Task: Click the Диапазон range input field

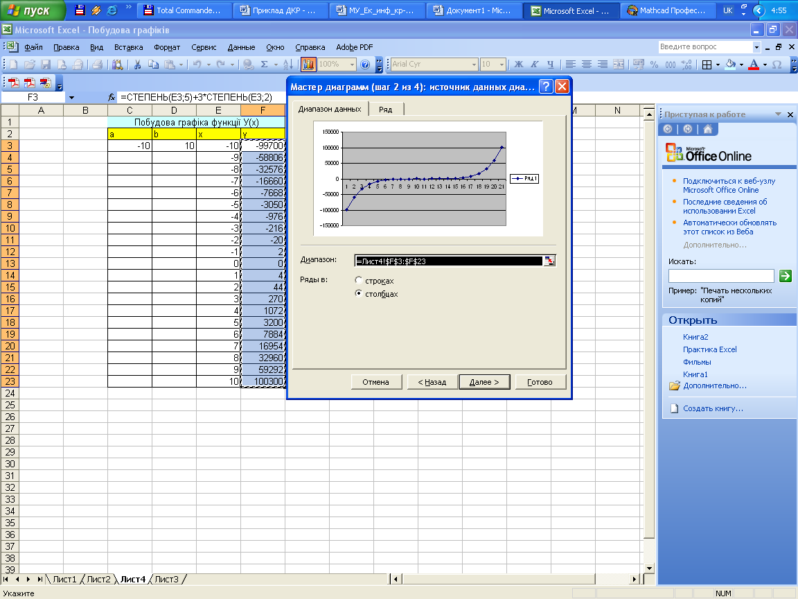Action: [449, 261]
